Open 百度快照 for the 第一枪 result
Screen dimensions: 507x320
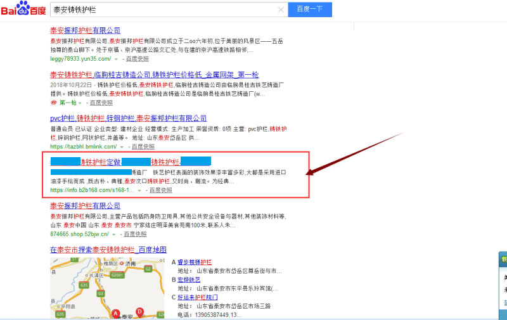101,103
